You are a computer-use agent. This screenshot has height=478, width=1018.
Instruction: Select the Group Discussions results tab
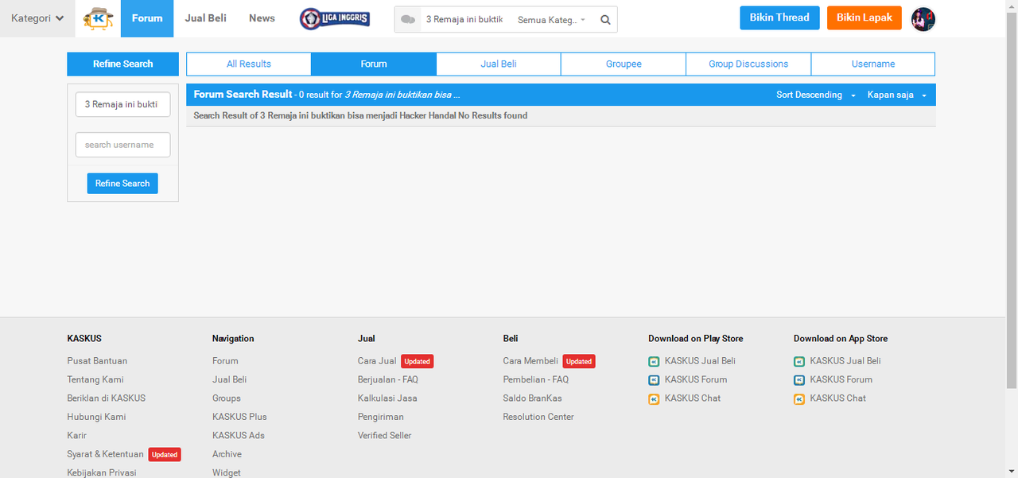(748, 64)
